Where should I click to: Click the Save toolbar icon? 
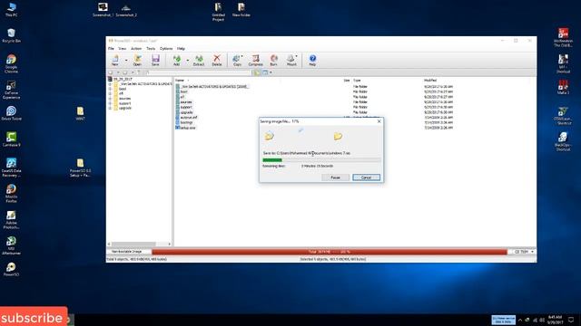point(155,60)
